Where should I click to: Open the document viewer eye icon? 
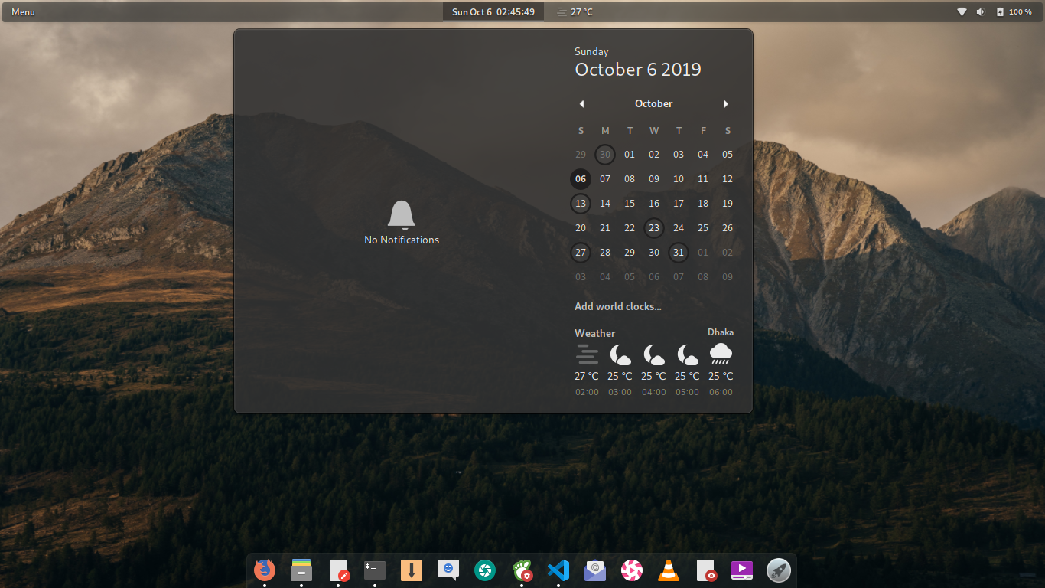click(705, 570)
